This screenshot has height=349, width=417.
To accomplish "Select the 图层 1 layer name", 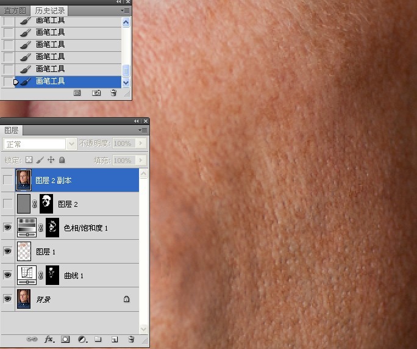I will pos(46,252).
